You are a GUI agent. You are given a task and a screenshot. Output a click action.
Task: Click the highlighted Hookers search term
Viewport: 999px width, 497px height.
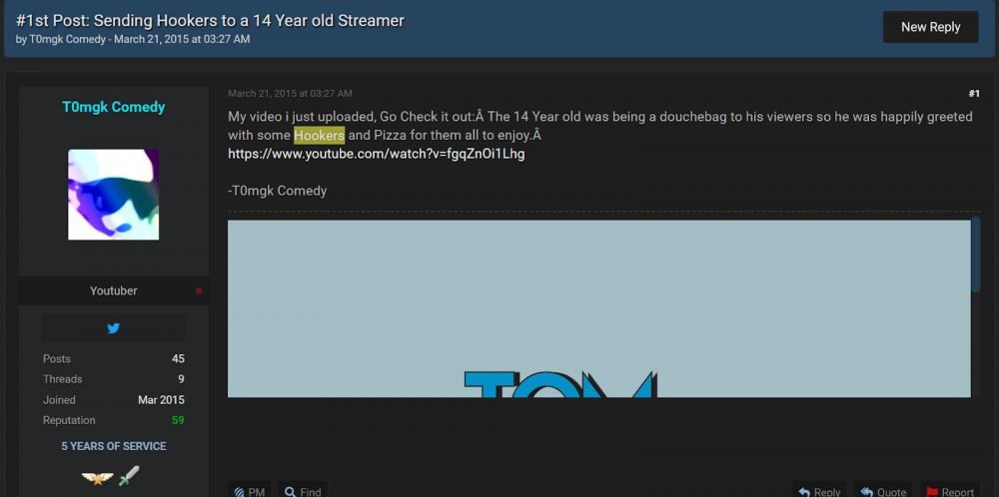tap(320, 136)
